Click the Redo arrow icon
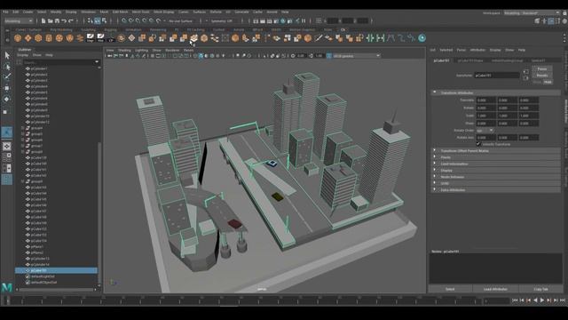The width and height of the screenshot is (568, 320). [71, 21]
